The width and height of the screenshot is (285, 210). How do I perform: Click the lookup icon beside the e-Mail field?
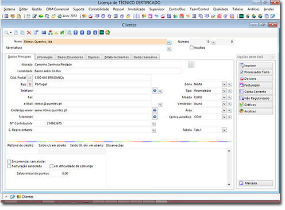160,104
